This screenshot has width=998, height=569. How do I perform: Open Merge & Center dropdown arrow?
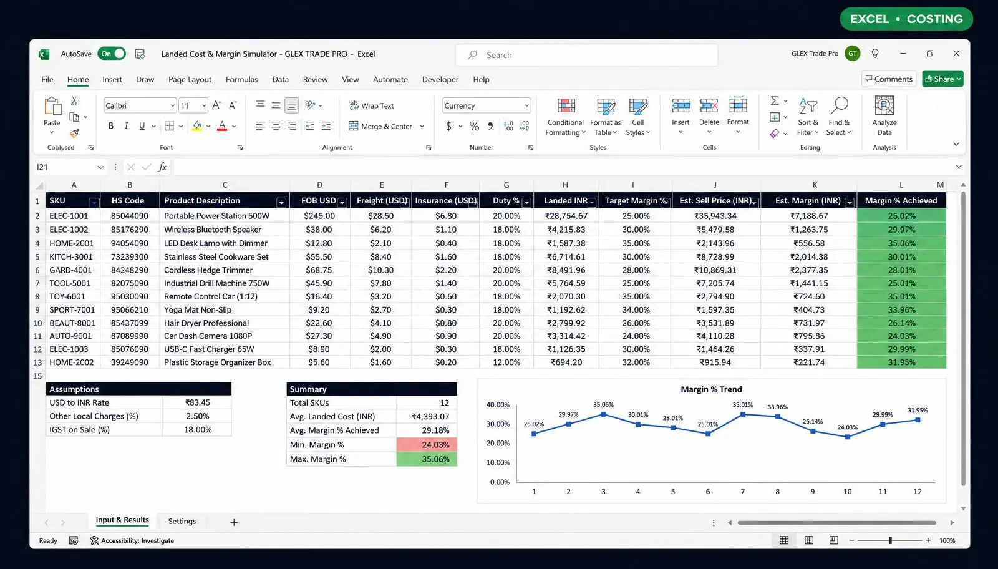click(422, 126)
